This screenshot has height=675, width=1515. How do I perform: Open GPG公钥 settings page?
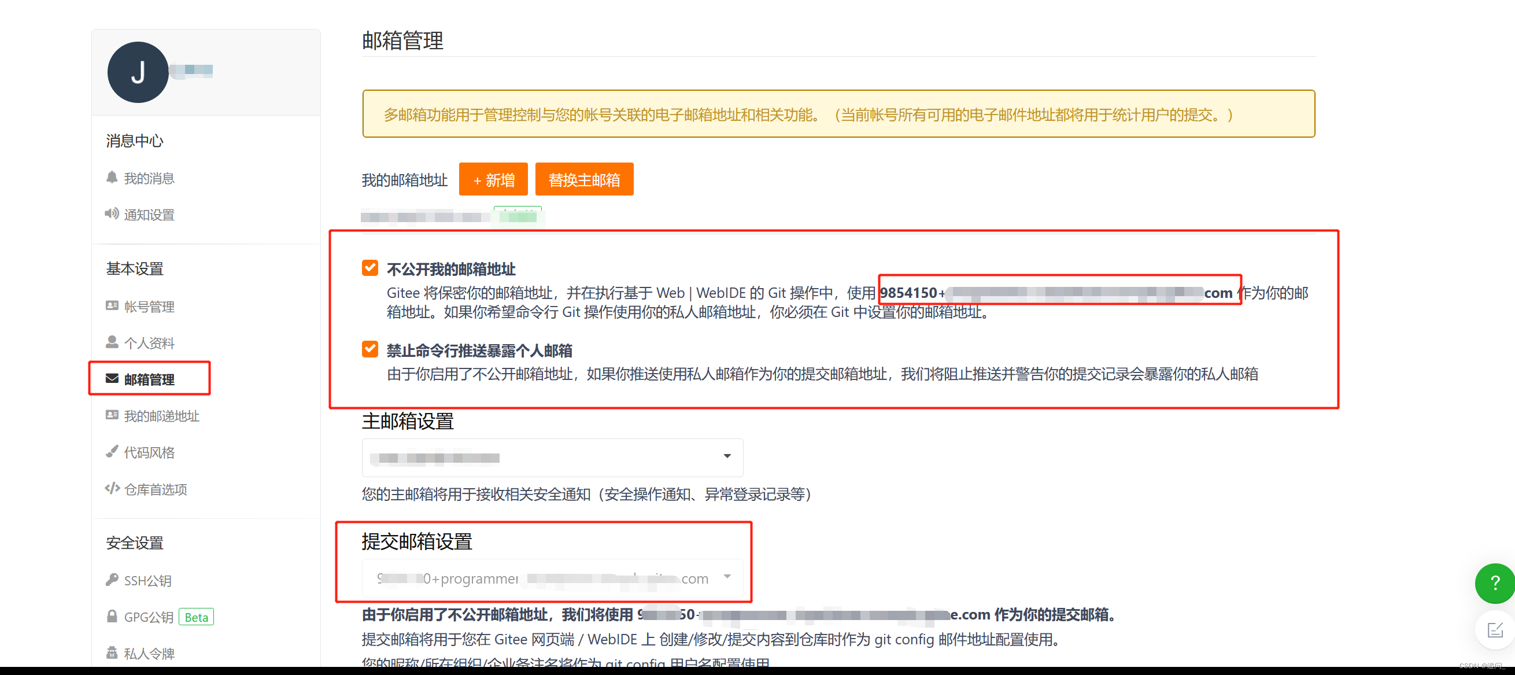click(148, 617)
